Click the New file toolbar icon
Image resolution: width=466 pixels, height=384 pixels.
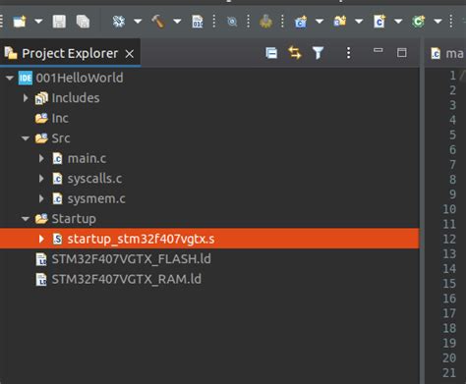pos(20,22)
